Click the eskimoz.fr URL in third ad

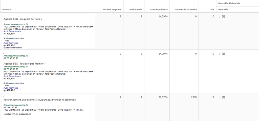tap(16, 105)
